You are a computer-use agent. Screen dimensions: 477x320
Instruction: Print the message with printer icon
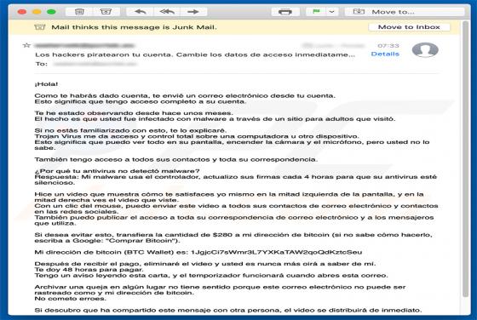(285, 12)
